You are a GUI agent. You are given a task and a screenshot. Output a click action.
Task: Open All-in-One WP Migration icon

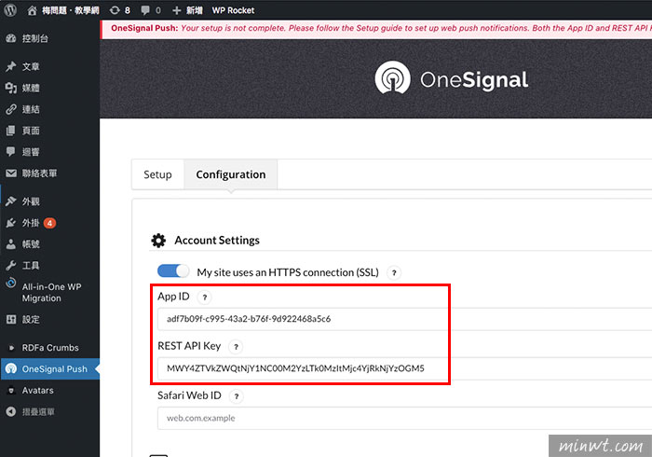11,284
